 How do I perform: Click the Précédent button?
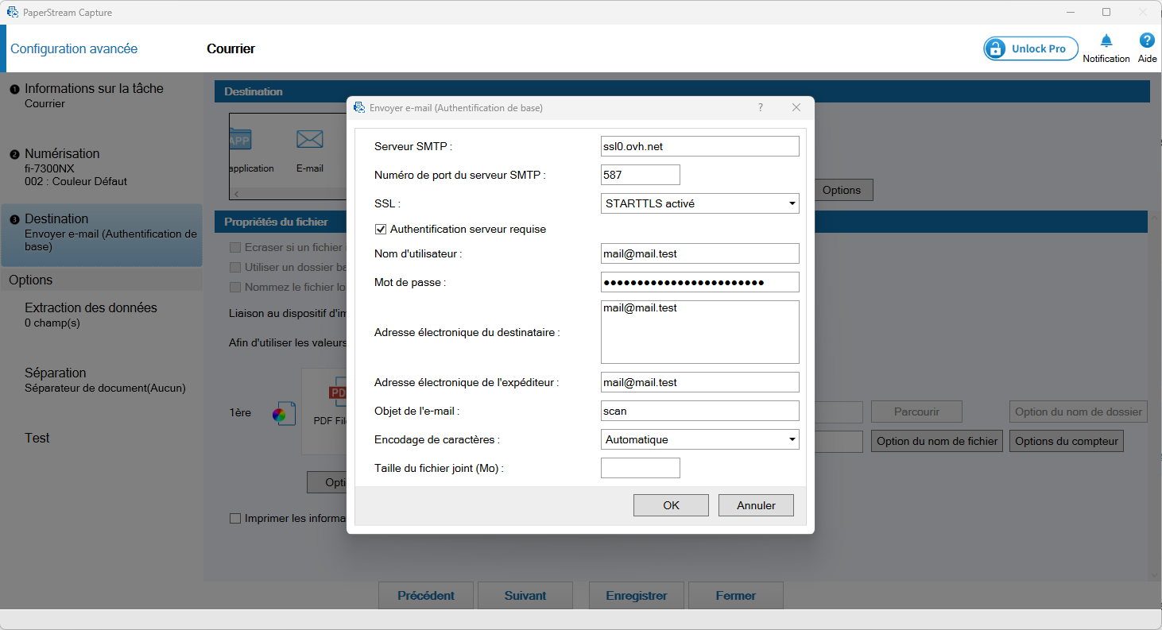426,596
